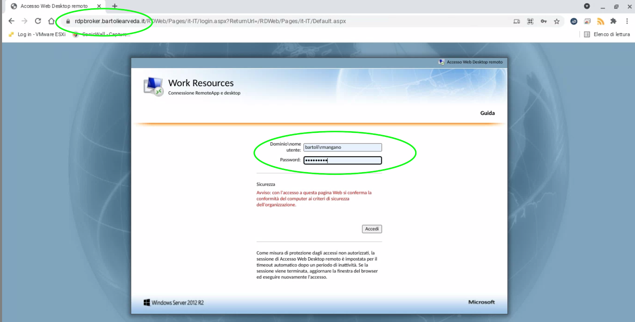Viewport: 635px width, 322px height.
Task: Open the cast screen icon in address bar
Action: 517,21
